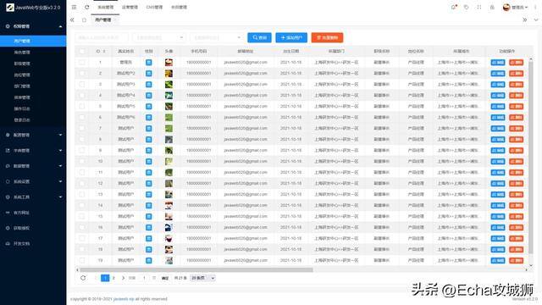Click the gender icon in row 10
The height and width of the screenshot is (305, 542).
point(149,161)
